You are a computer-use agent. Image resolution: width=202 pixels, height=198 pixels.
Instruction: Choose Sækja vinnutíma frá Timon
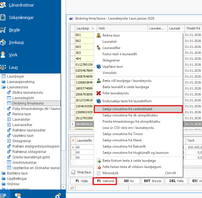pyautogui.click(x=123, y=134)
